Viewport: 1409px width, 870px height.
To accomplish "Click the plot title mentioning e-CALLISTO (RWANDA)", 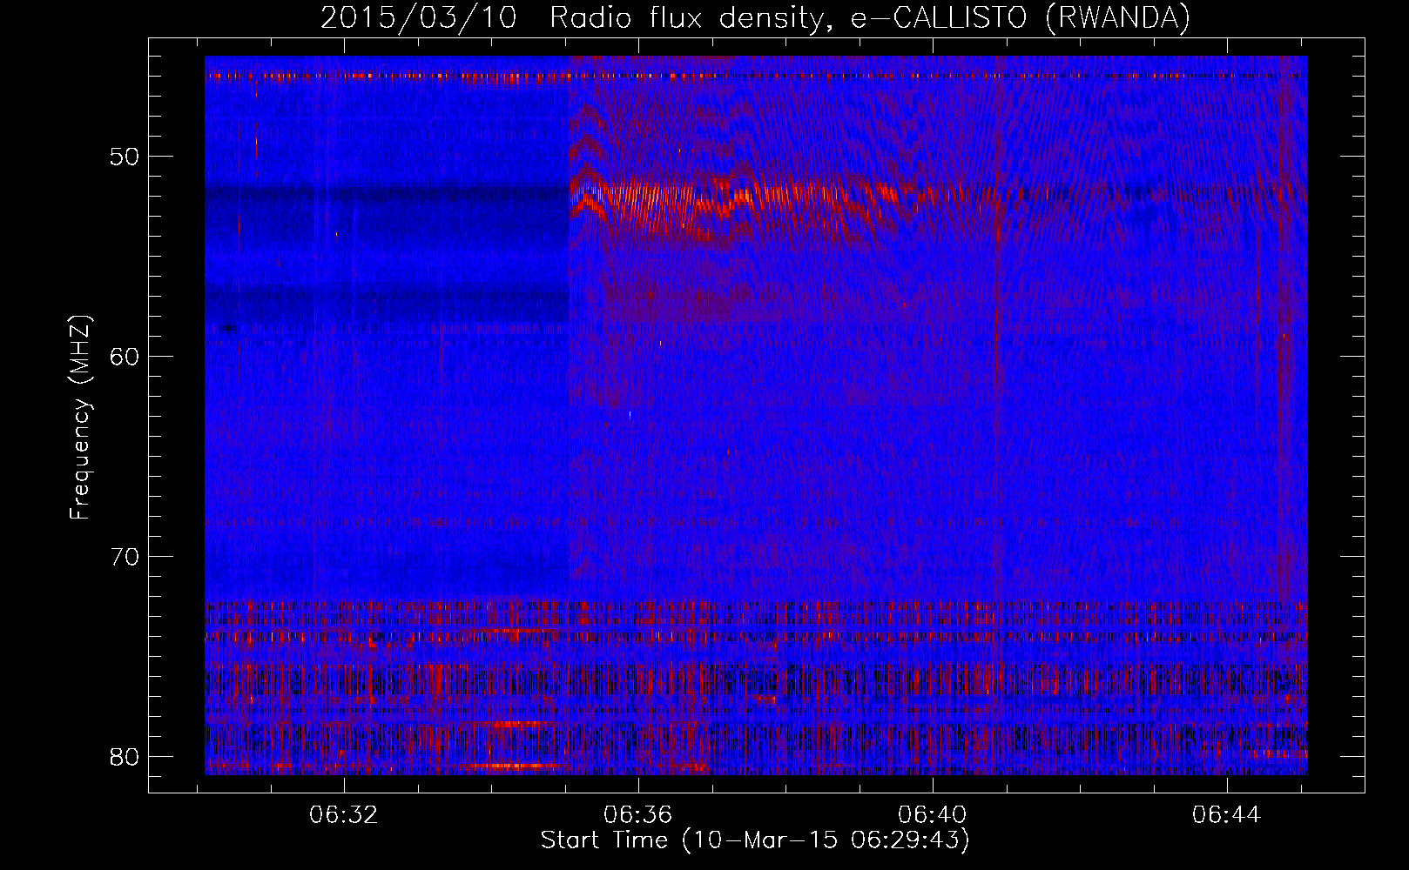I will 755,17.
